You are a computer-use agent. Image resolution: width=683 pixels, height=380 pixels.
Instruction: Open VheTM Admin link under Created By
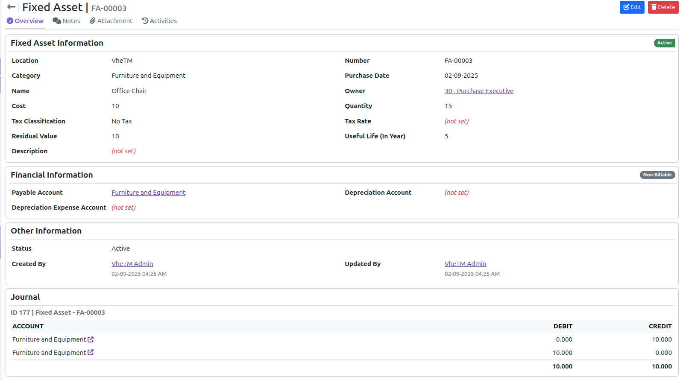132,264
